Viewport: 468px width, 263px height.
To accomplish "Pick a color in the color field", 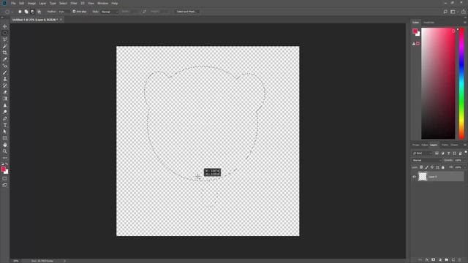I will pyautogui.click(x=438, y=83).
